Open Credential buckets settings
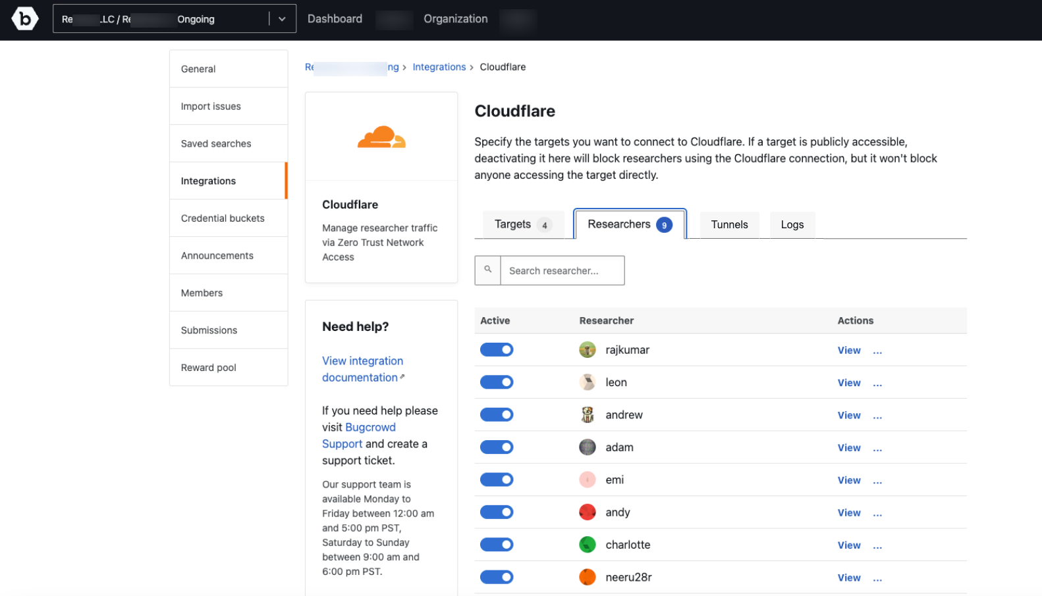Viewport: 1042px width, 596px height. coord(229,218)
